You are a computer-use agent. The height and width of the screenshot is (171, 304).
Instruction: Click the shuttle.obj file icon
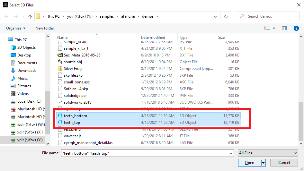tap(60, 62)
